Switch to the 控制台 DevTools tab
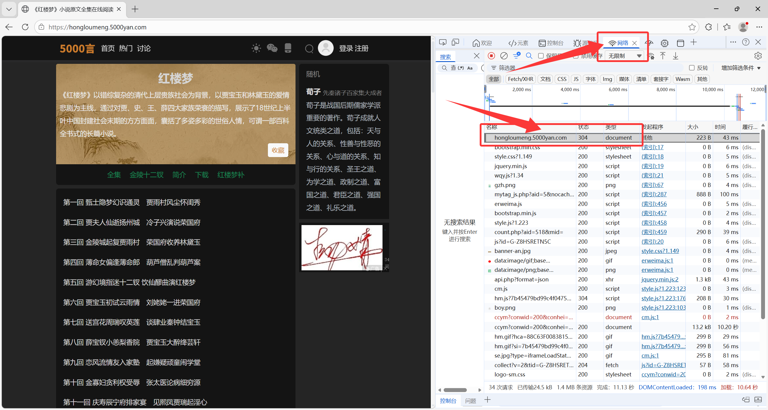The height and width of the screenshot is (410, 768). coord(551,43)
